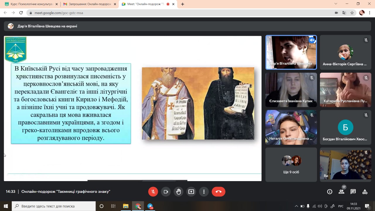This screenshot has width=375, height=211.
Task: Unmute the microphone
Action: [x=153, y=192]
